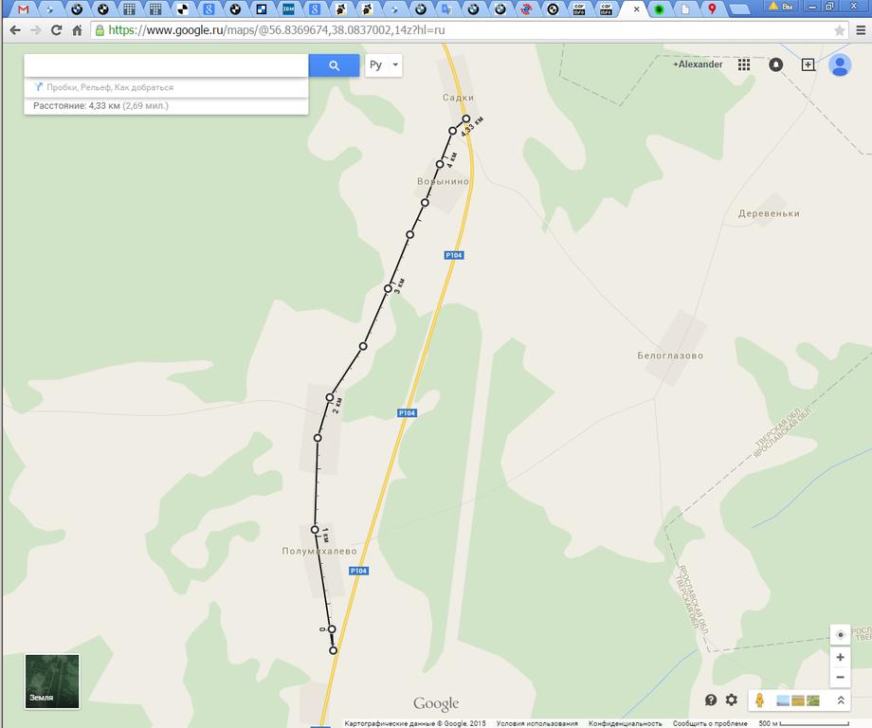Switch to the Gmail browser tab
The height and width of the screenshot is (728, 872).
(24, 9)
